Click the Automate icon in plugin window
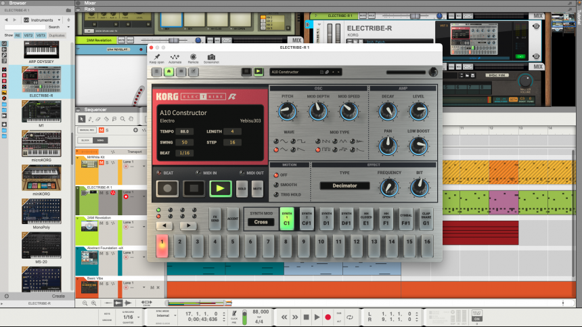 point(175,57)
